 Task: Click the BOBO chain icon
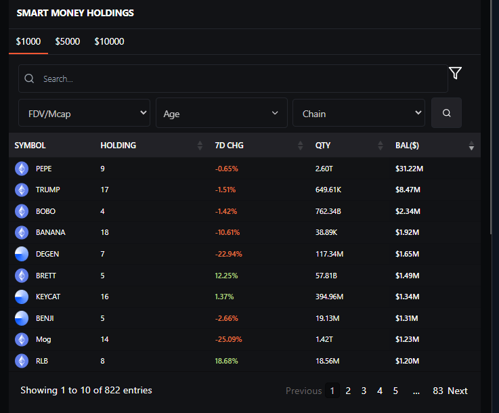pos(22,211)
